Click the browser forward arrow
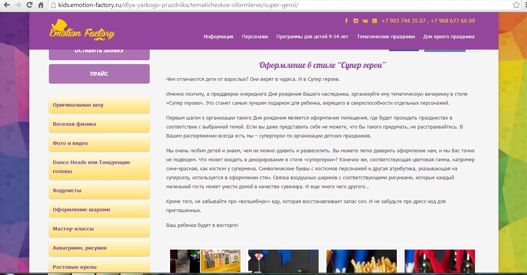Screen dimensions: 527x275 pyautogui.click(x=18, y=5)
